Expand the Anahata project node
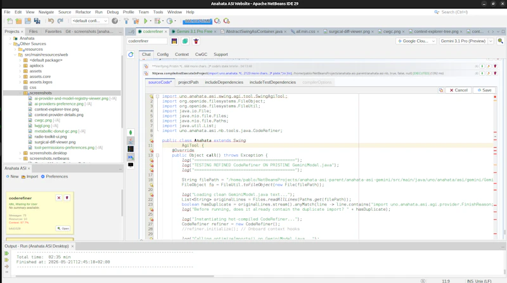507x283 pixels. click(x=10, y=38)
